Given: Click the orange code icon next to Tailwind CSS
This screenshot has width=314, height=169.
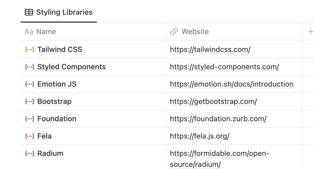Looking at the screenshot, I should point(29,49).
